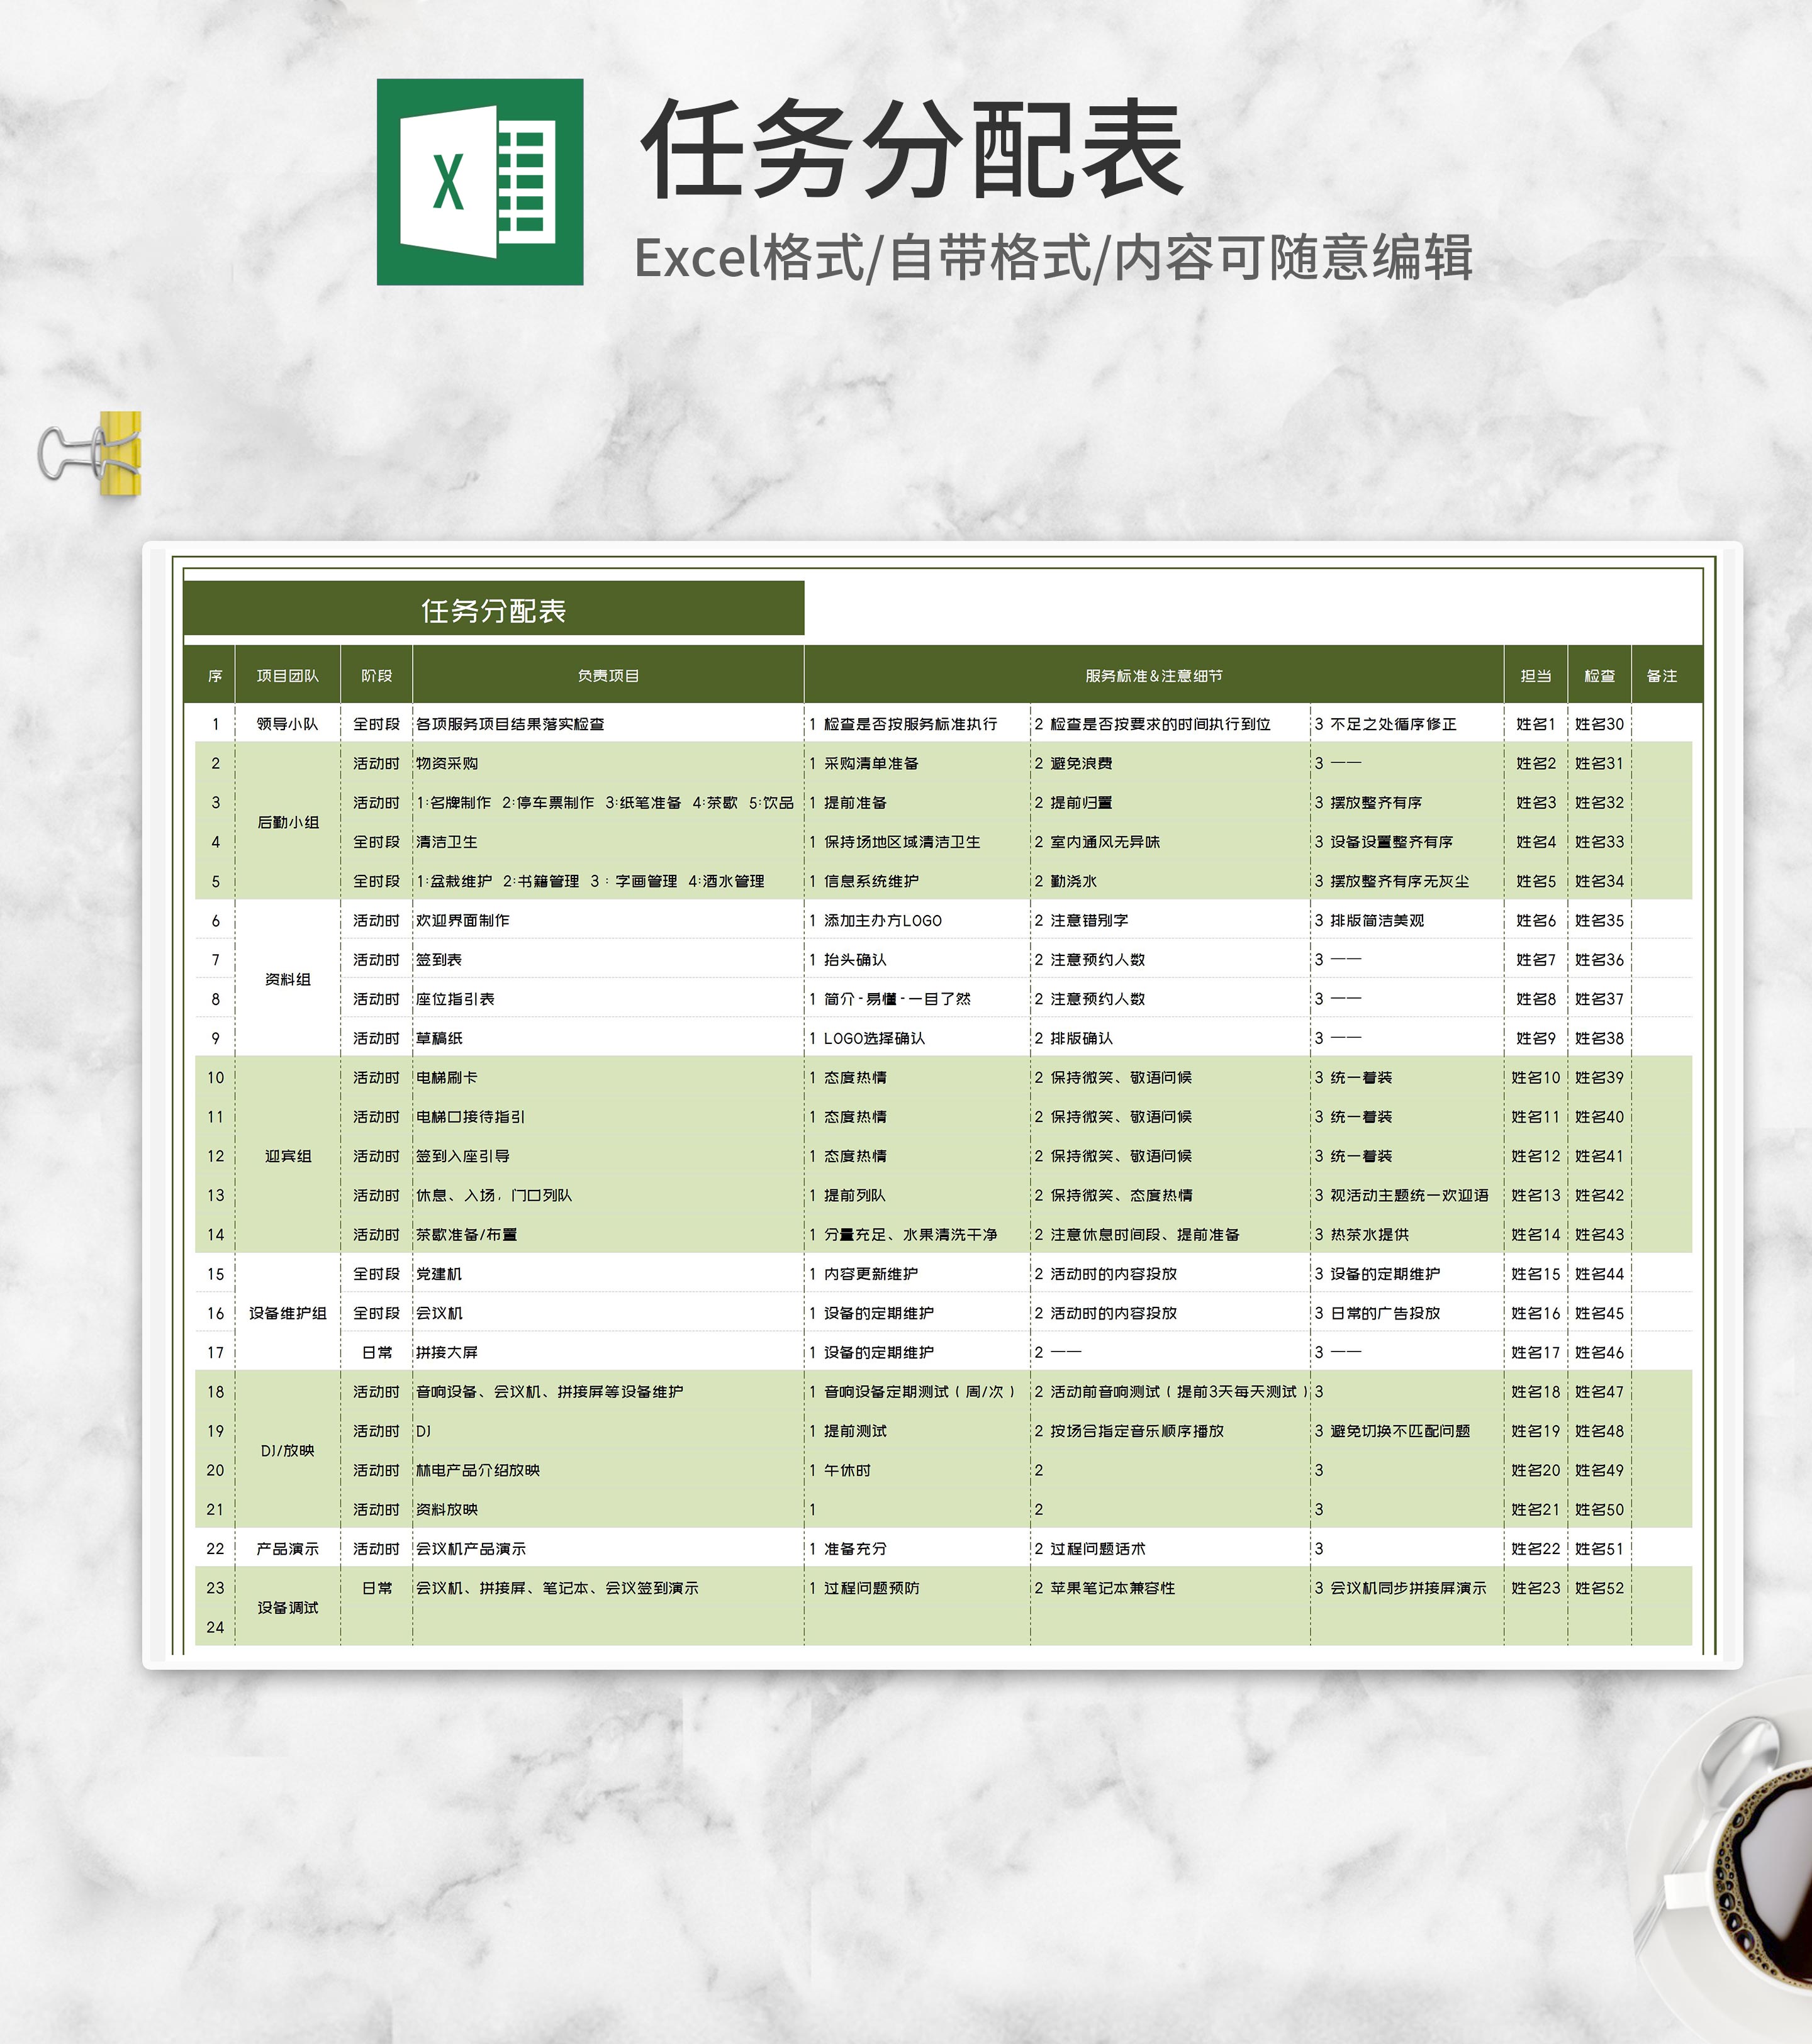Click the green 任务分配表 table title banner

493,609
